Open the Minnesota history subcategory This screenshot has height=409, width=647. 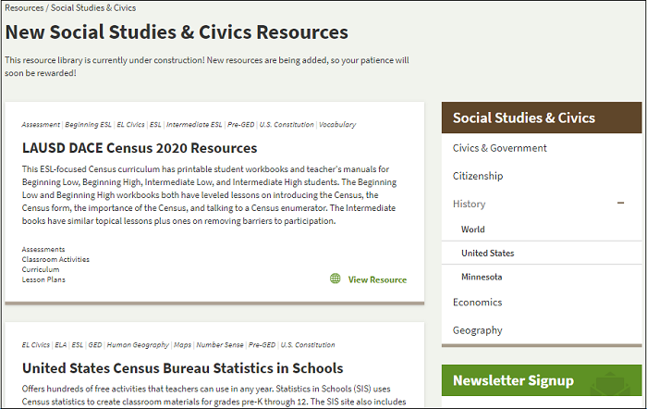(x=482, y=277)
